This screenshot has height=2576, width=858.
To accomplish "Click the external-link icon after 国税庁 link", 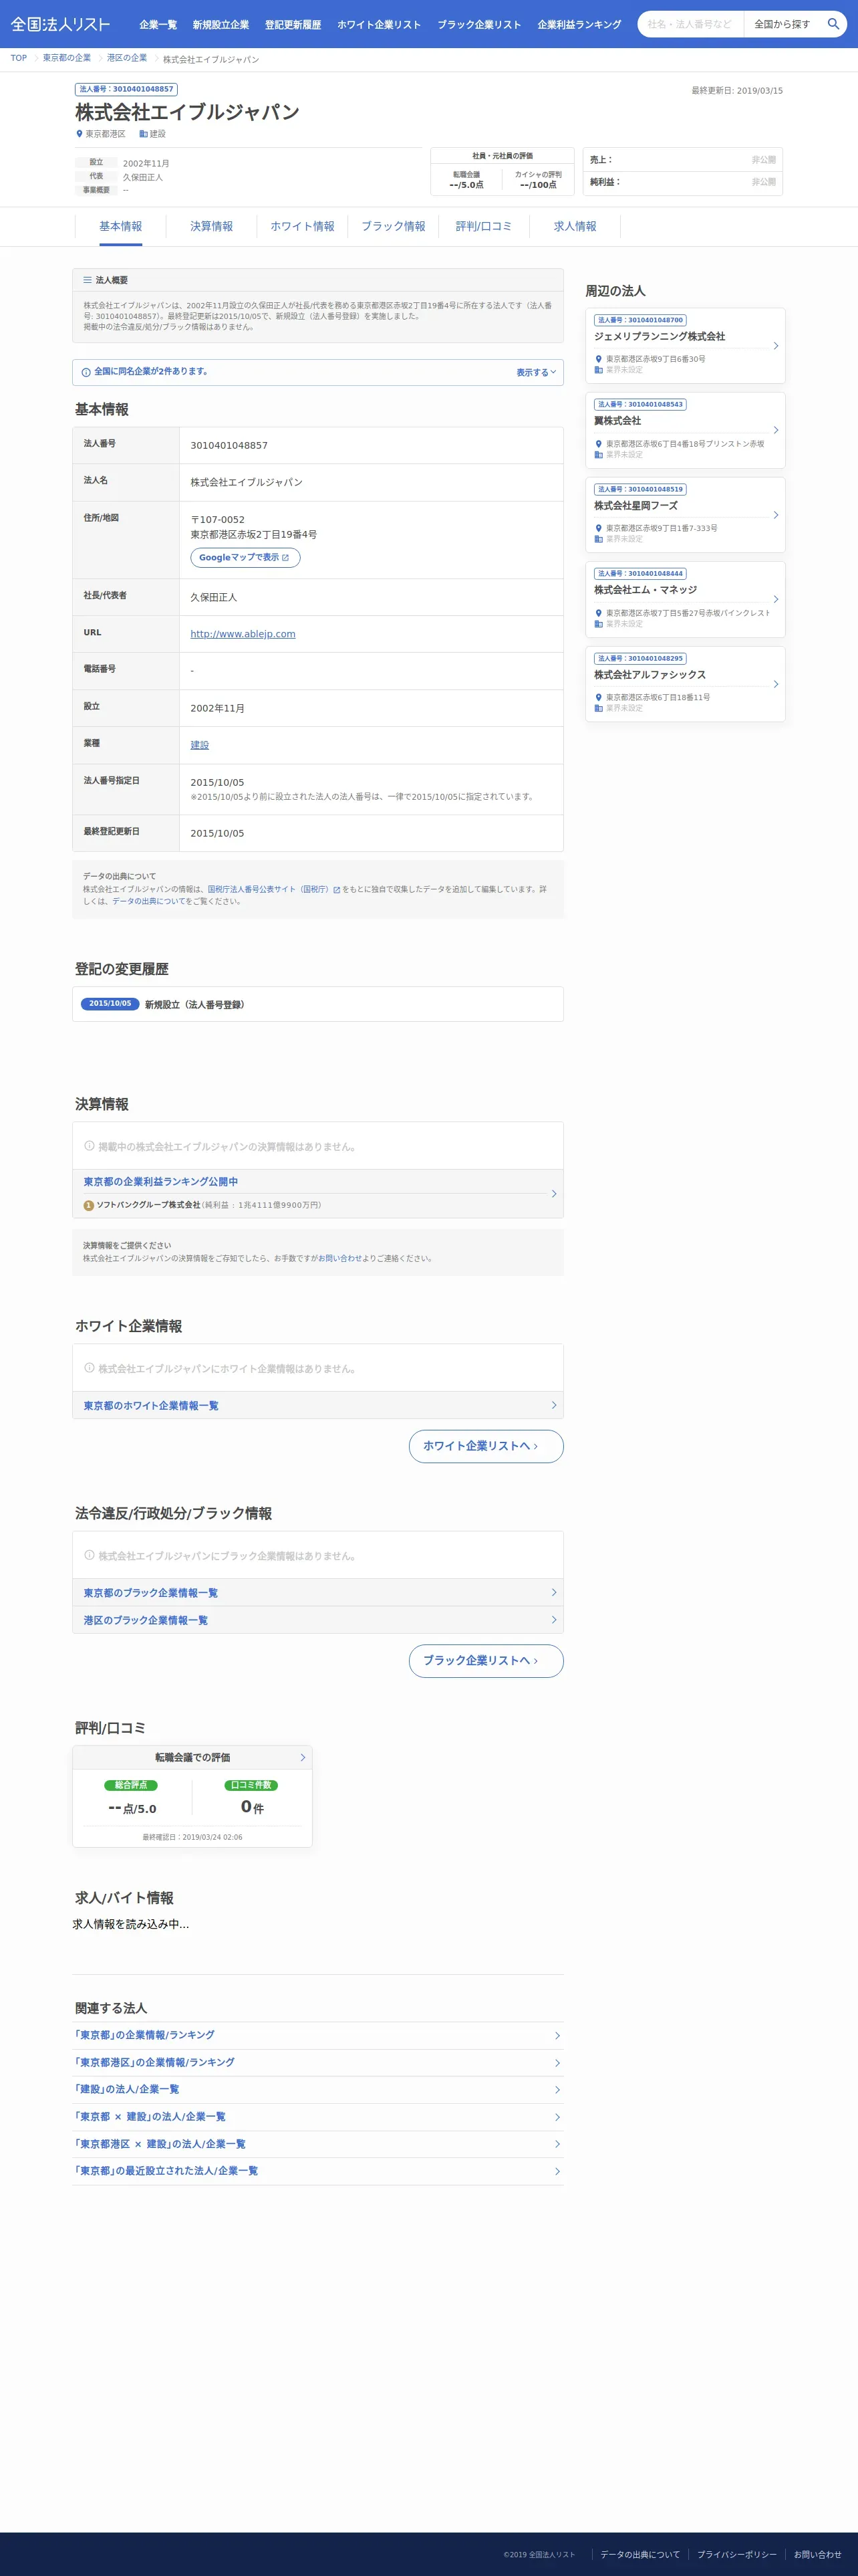I will [337, 889].
